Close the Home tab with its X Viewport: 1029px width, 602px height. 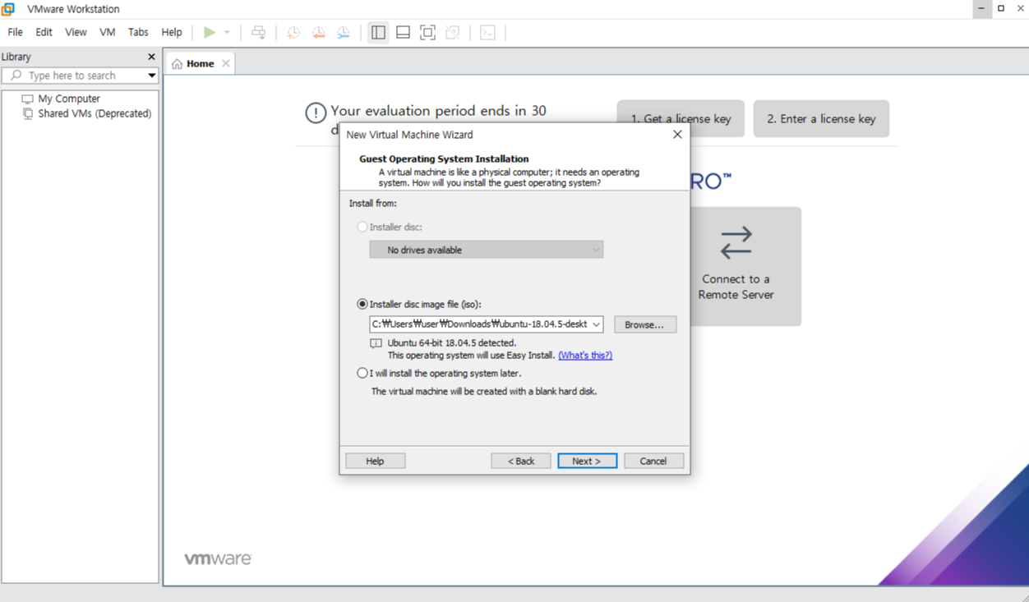[x=226, y=63]
